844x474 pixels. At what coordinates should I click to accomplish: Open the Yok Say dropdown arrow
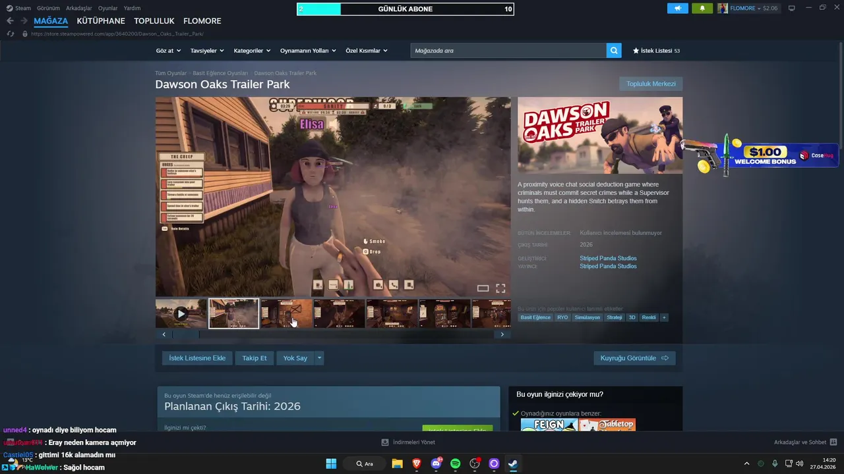[x=319, y=358]
